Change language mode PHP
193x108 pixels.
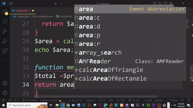click(121, 100)
